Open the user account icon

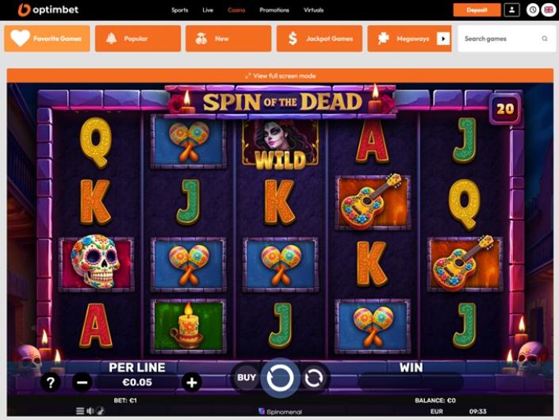click(511, 10)
